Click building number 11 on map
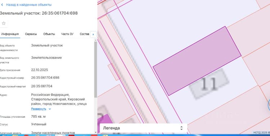The image size is (270, 136). coord(209,84)
